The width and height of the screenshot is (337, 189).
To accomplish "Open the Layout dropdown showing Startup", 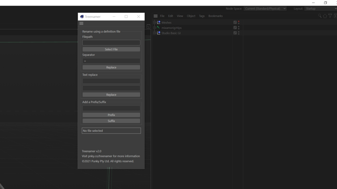I will point(321,9).
